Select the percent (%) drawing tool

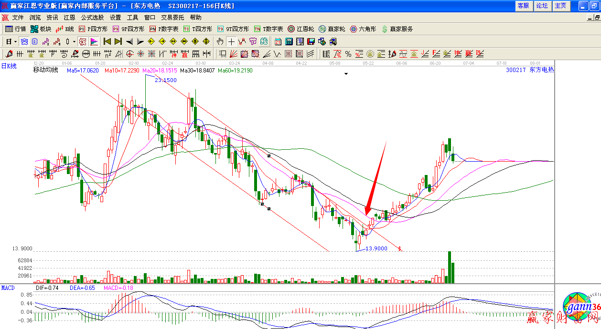point(348,54)
